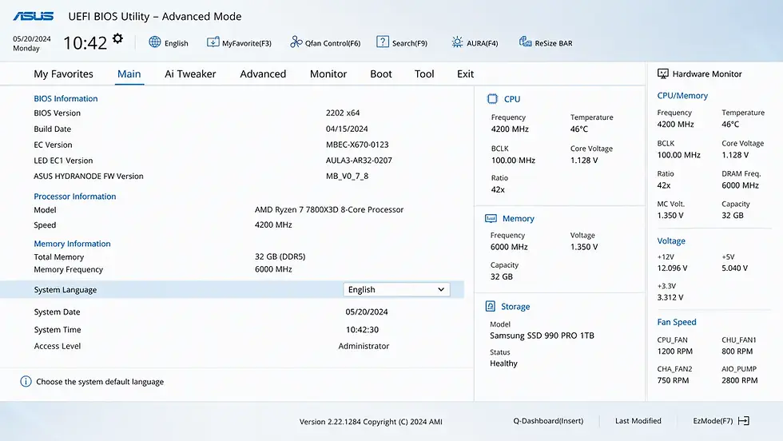
Task: Click the large 10:42 clock
Action: (85, 43)
